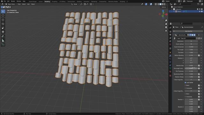Image resolution: width=204 pixels, height=115 pixels.
Task: Click the viewport zoom magnifier icon
Action: [166, 20]
